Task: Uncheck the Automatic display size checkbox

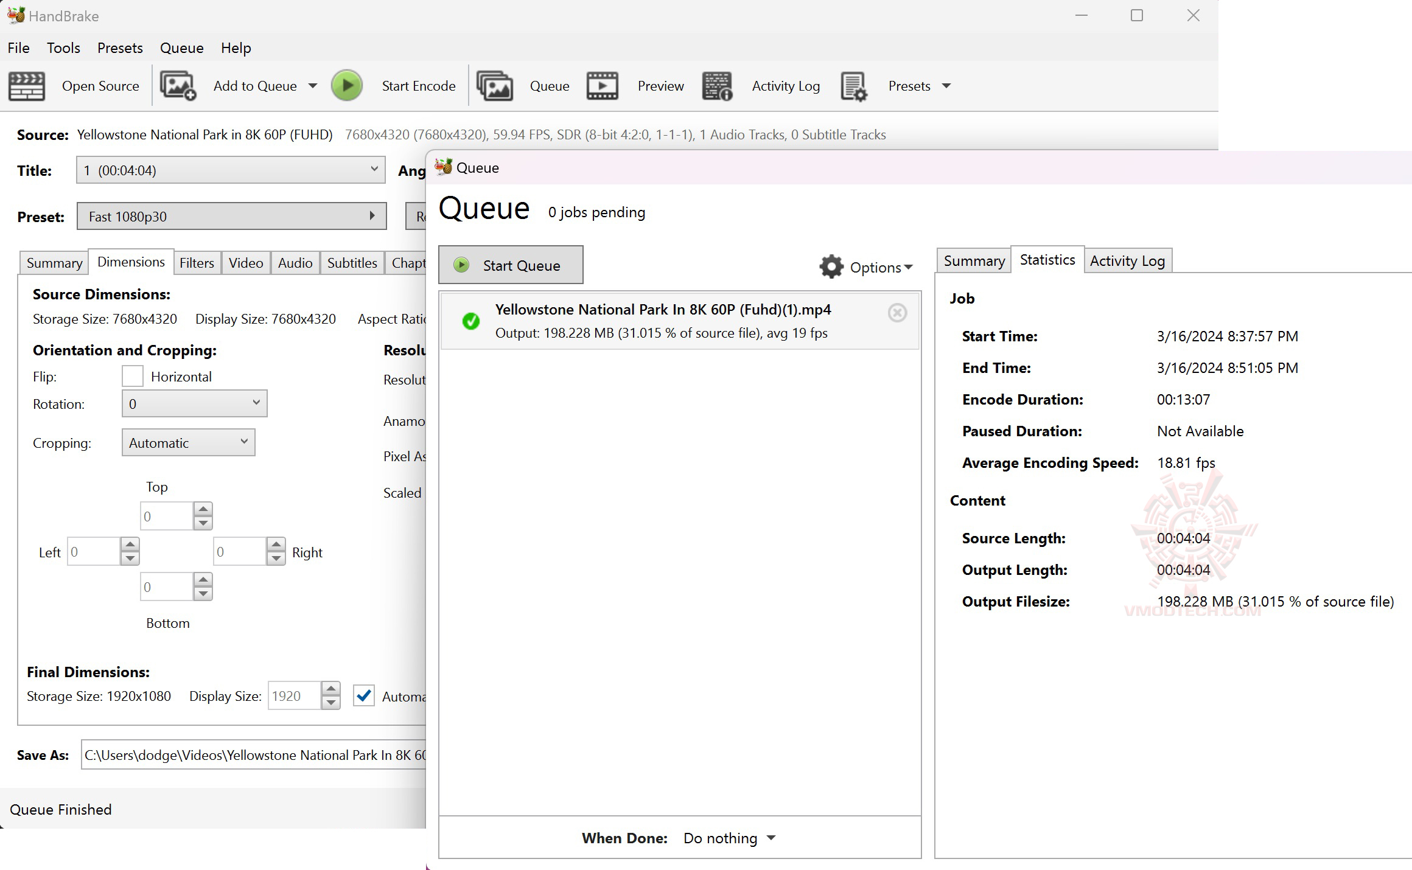Action: coord(364,696)
